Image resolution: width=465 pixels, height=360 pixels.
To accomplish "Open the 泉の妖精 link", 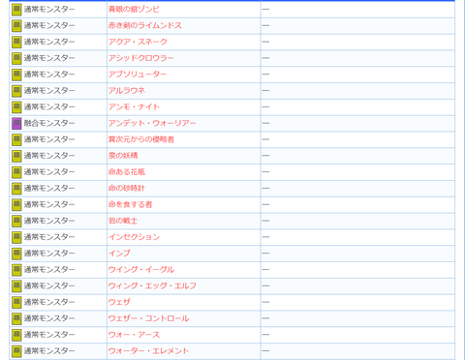I will pyautogui.click(x=123, y=156).
